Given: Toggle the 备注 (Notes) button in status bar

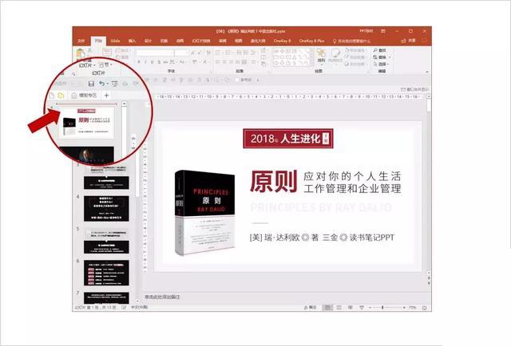Looking at the screenshot, I should 311,307.
